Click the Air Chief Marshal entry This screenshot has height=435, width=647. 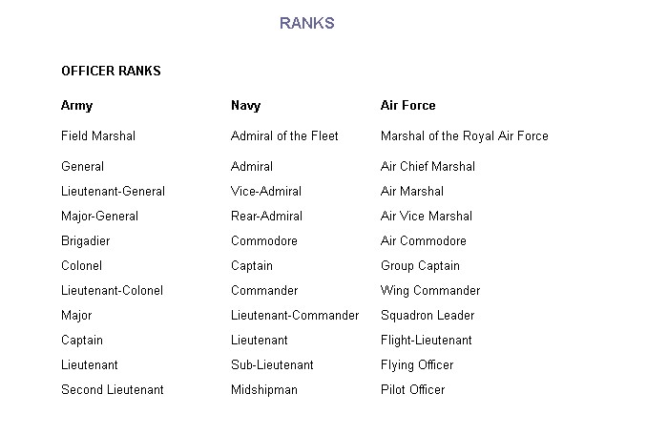(x=428, y=167)
